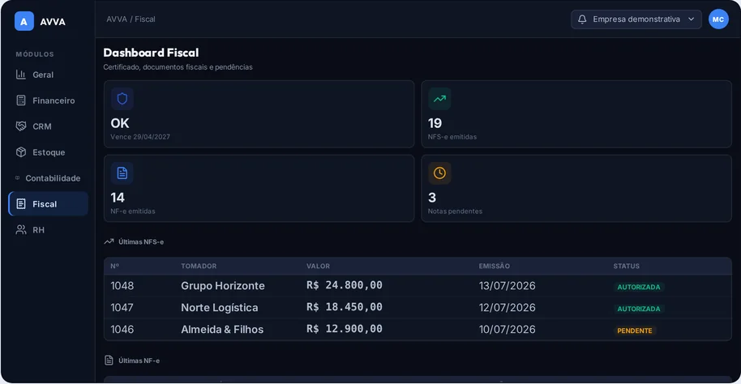Viewport: 741px width, 384px height.
Task: Click the pending notes clock icon
Action: 439,173
